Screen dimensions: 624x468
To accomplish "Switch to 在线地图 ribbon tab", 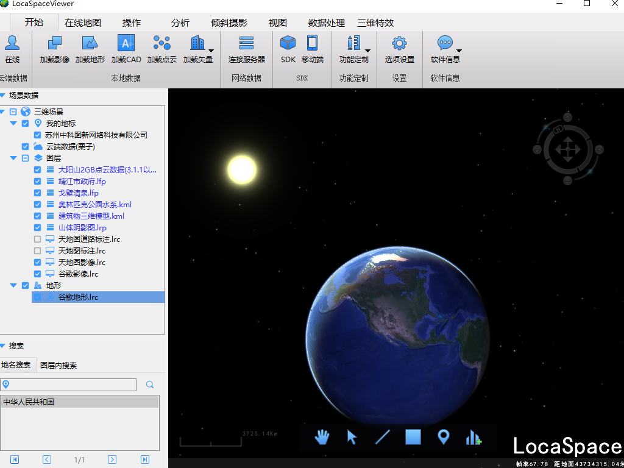I will (83, 23).
